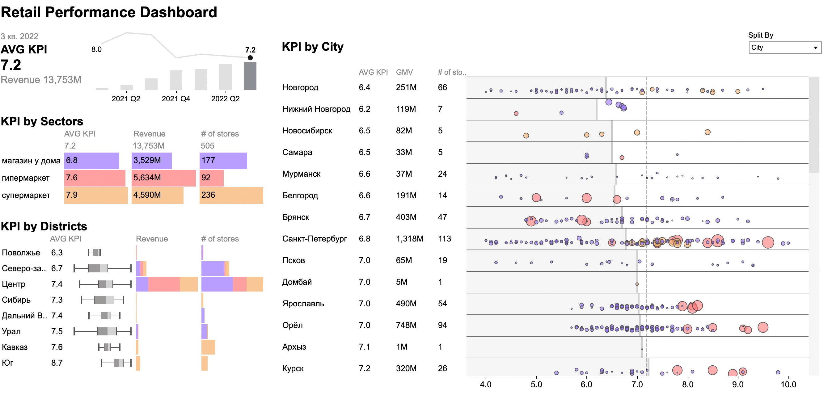Select the purple 6.8 KPI bar for магазин у дома
The width and height of the screenshot is (828, 395).
[x=92, y=161]
